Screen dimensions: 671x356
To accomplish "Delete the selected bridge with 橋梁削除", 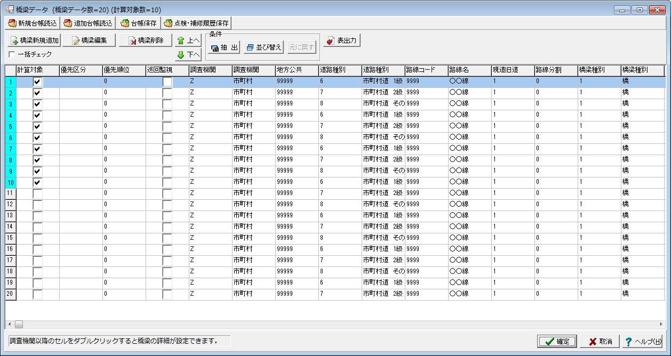I will coord(146,41).
